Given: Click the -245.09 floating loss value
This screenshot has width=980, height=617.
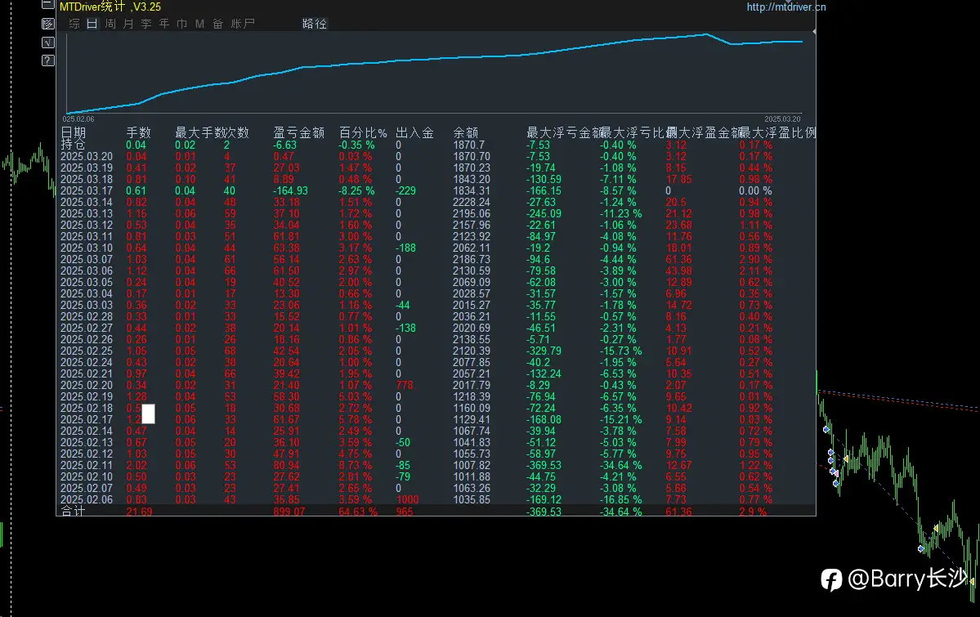Looking at the screenshot, I should [x=544, y=213].
